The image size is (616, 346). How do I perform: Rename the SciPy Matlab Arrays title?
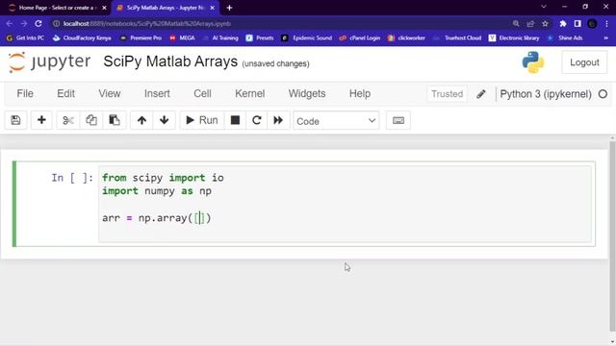click(x=170, y=62)
